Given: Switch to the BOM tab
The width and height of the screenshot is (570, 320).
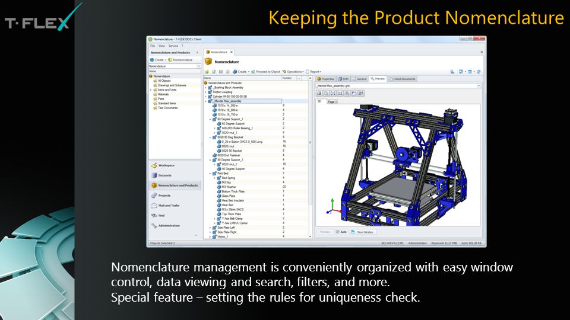Looking at the screenshot, I should (x=344, y=79).
